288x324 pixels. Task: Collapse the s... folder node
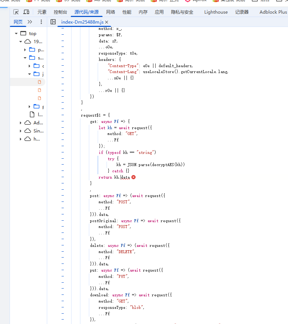point(25,58)
